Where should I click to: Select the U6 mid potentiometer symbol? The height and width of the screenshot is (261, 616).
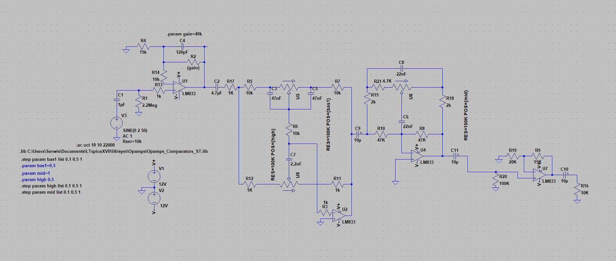401,87
